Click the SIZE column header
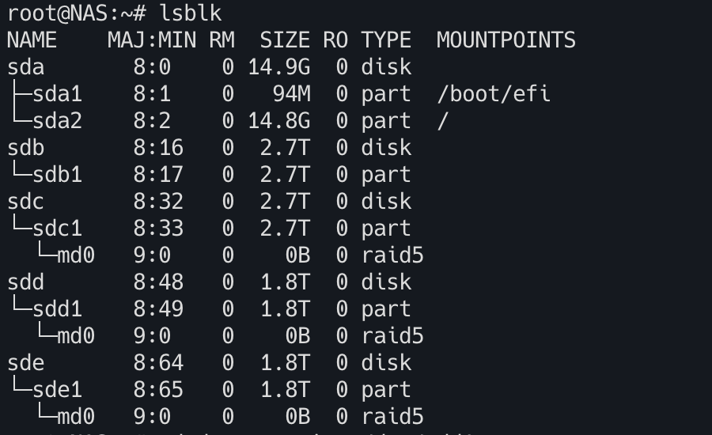Image resolution: width=712 pixels, height=435 pixels. pos(285,40)
